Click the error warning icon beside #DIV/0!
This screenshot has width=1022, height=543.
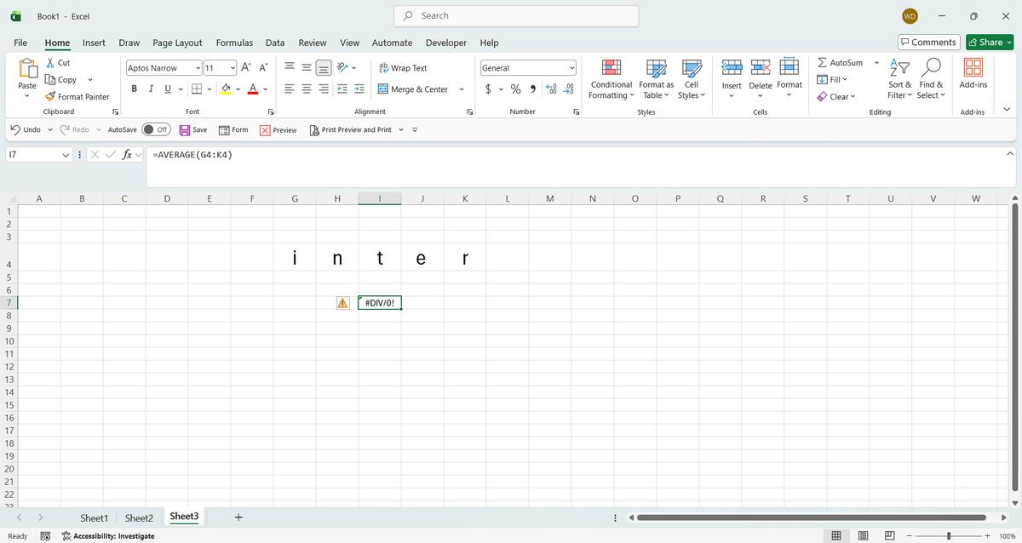[342, 303]
